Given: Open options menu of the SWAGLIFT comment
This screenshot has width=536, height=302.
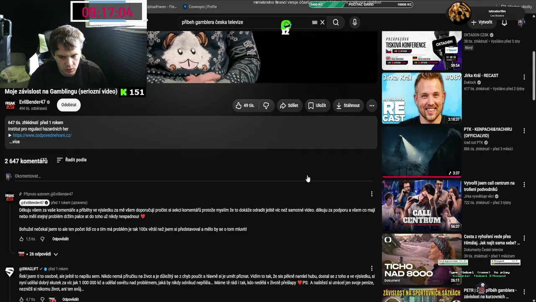Looking at the screenshot, I should (x=371, y=268).
